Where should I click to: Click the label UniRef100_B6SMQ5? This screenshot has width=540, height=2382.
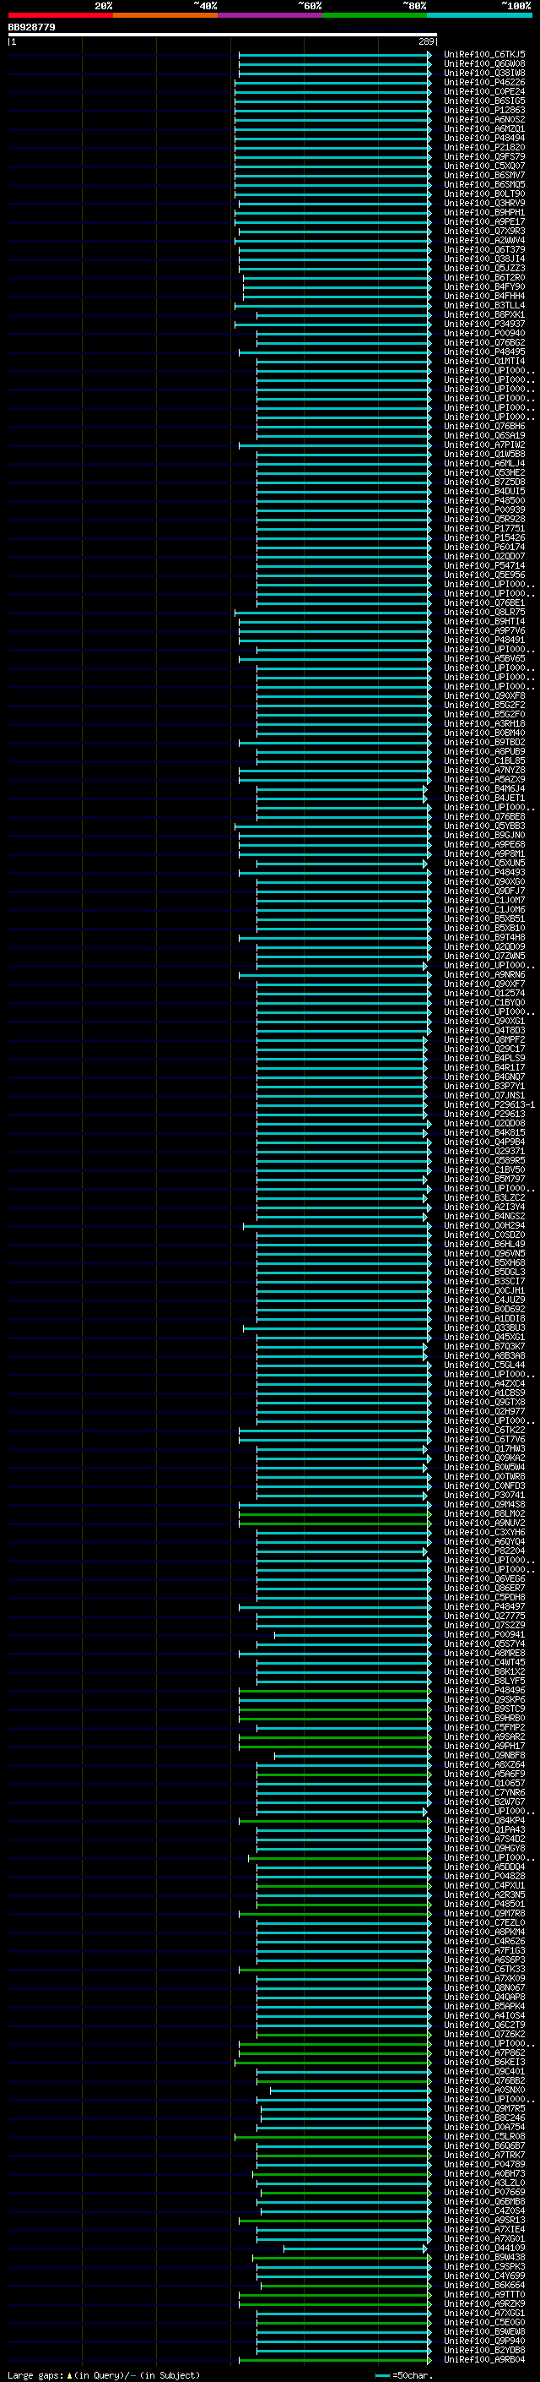coord(484,185)
